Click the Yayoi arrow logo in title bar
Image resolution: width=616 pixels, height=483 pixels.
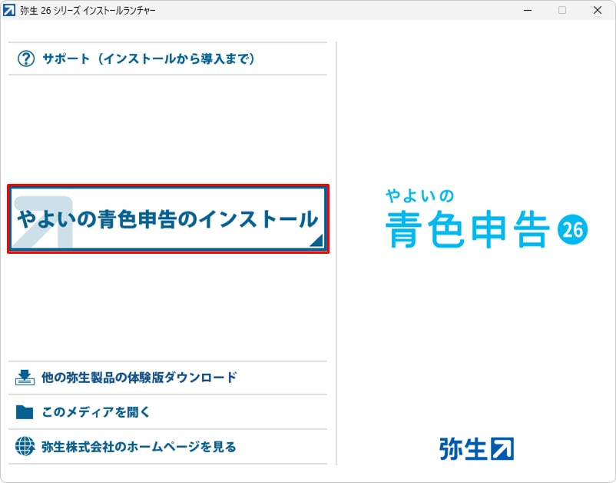pos(11,10)
